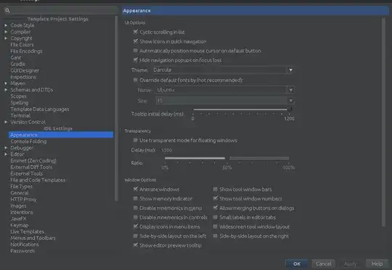Screen dimensions: 392x270
Task: Enable Small labels in editor tabs
Action: 216,217
